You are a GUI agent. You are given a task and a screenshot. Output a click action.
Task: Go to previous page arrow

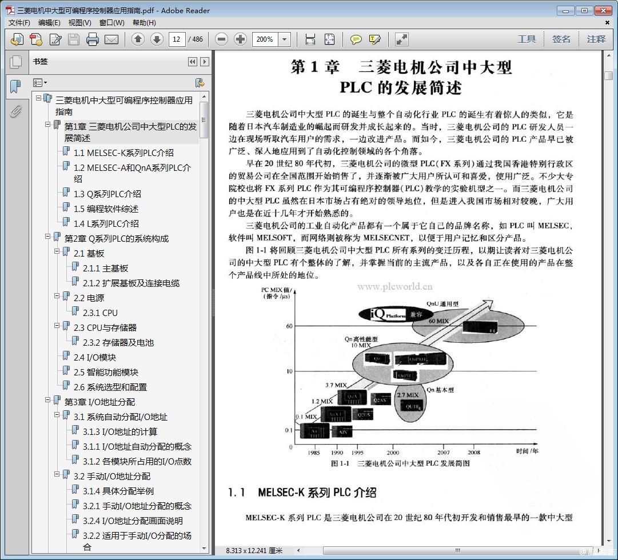pos(138,39)
